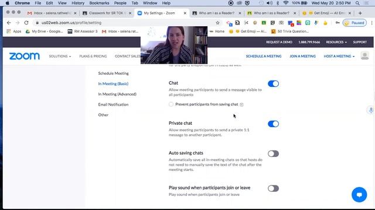The height and width of the screenshot is (210, 375).
Task: Expand the Resources dropdown
Action: coord(336,42)
